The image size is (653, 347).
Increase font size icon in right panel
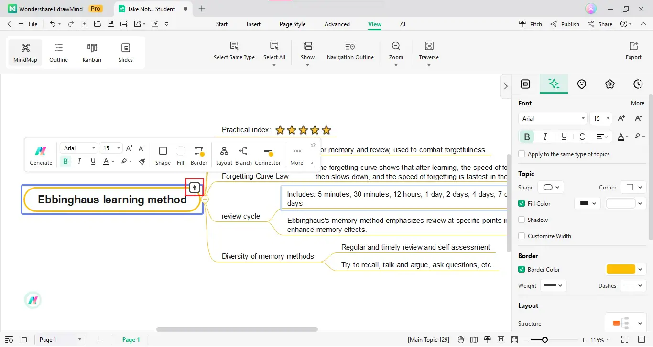click(x=621, y=118)
